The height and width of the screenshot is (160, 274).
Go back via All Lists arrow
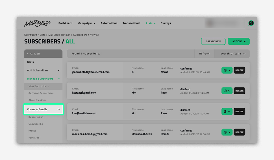(x=43, y=54)
